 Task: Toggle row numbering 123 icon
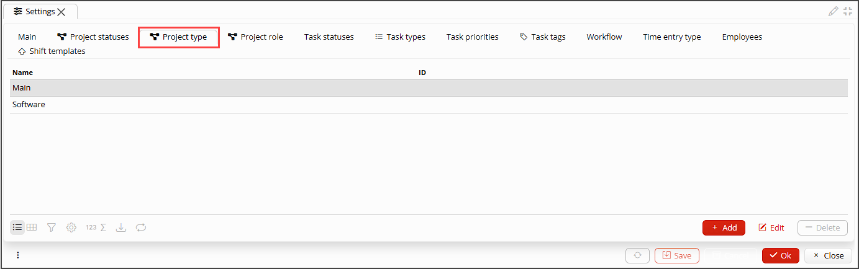pyautogui.click(x=91, y=227)
